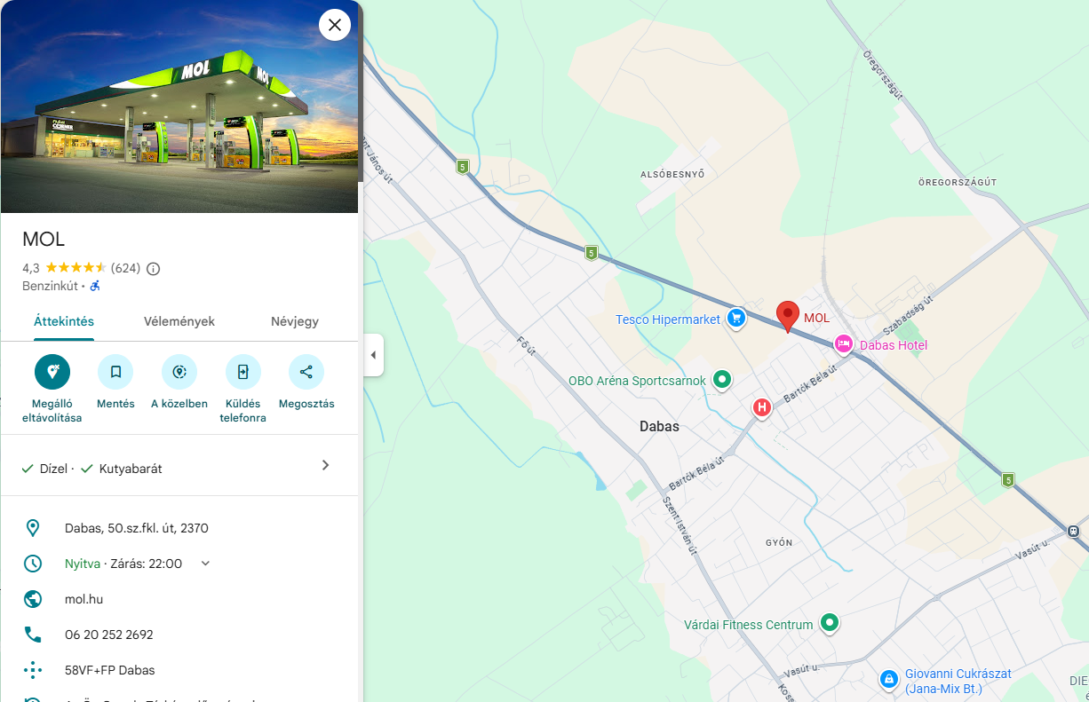
Task: Switch to the Vélemények tab
Action: point(179,321)
